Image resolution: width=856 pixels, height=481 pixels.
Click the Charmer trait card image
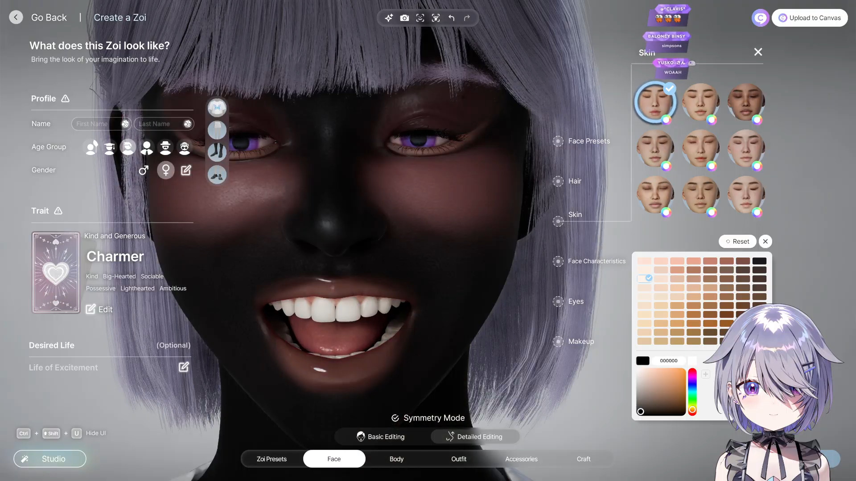pos(56,272)
